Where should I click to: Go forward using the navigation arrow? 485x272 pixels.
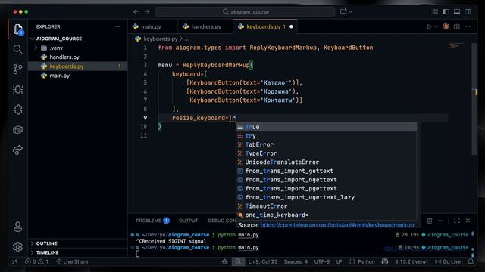coord(147,12)
